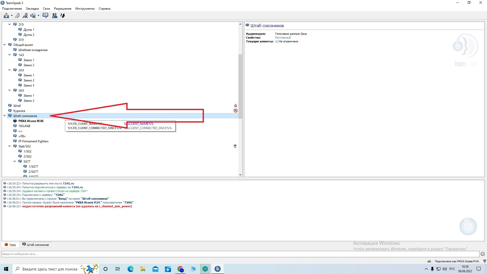This screenshot has width=487, height=274.
Task: Select the Штабная эскадрилья channel
Action: (33, 50)
